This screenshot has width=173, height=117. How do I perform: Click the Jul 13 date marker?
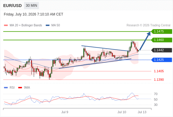pyautogui.click(x=142, y=112)
